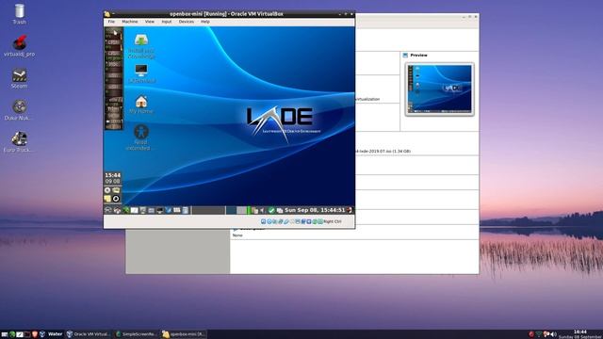Open the Duke Nukem desktop shortcut
The image size is (603, 339).
click(19, 110)
